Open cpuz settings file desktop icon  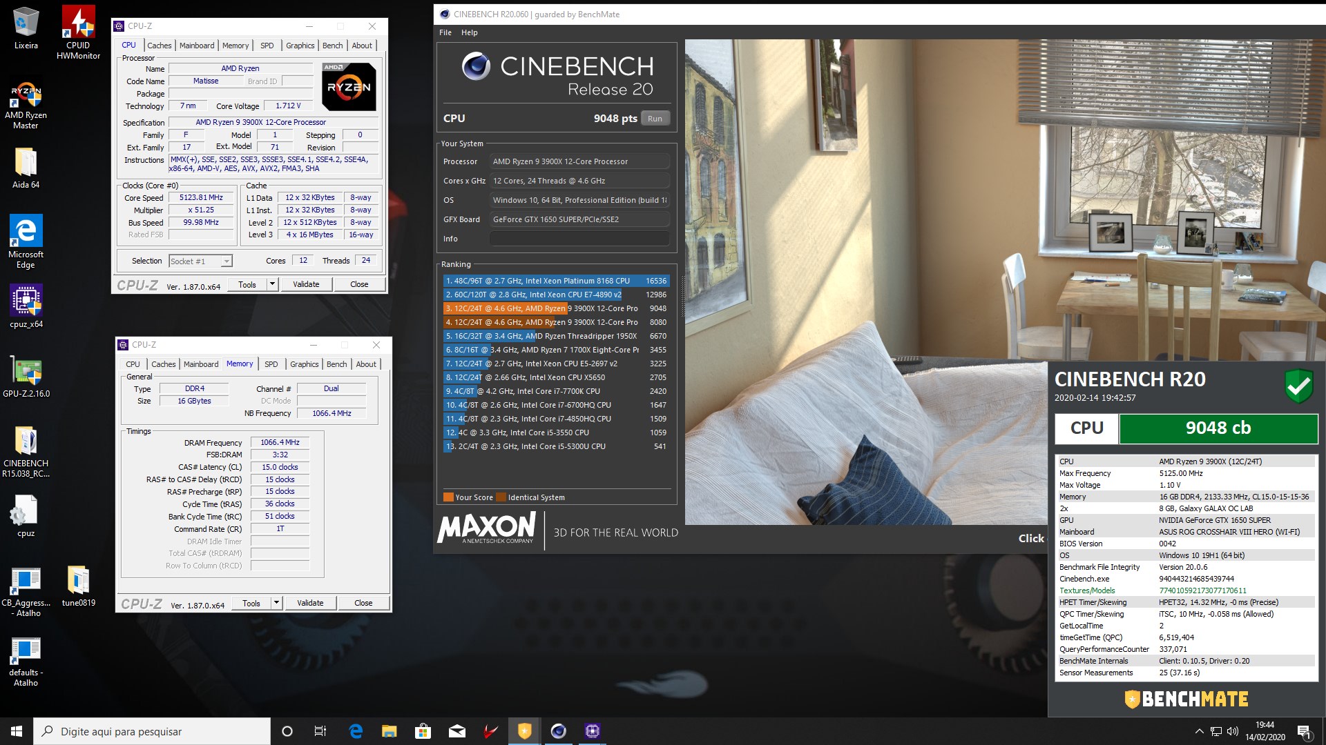point(26,516)
